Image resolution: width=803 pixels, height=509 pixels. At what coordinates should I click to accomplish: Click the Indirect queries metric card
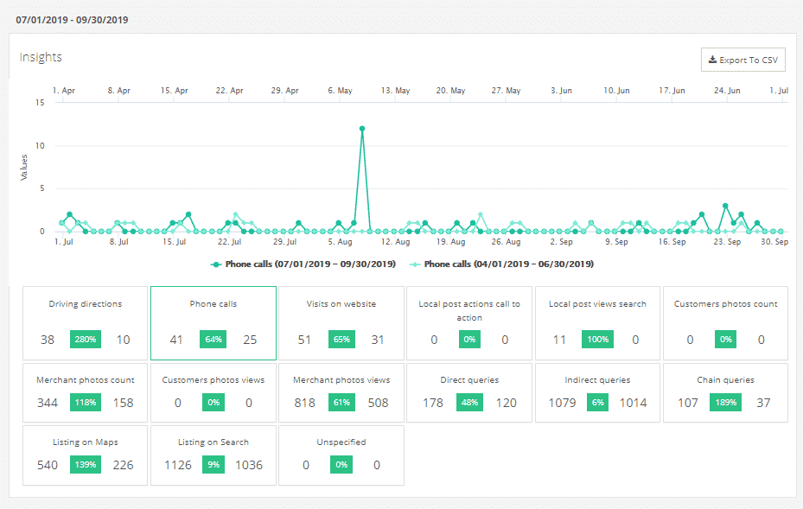pyautogui.click(x=597, y=393)
